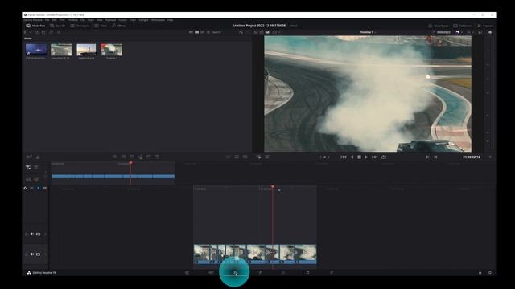Image resolution: width=515 pixels, height=289 pixels.
Task: Click the 01:00:02:12 timecode field
Action: [472, 157]
